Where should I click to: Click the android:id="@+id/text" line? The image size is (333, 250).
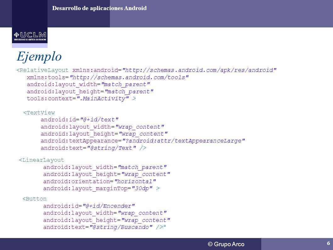(79, 119)
